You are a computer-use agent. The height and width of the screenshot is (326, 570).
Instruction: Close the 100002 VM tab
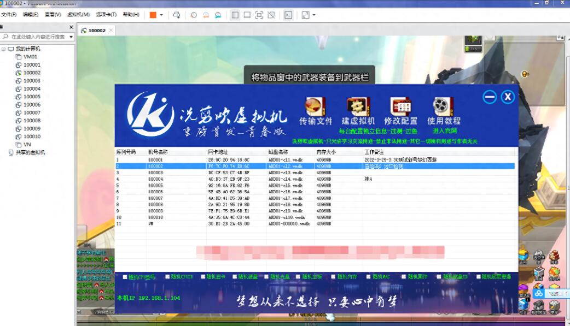click(x=111, y=30)
